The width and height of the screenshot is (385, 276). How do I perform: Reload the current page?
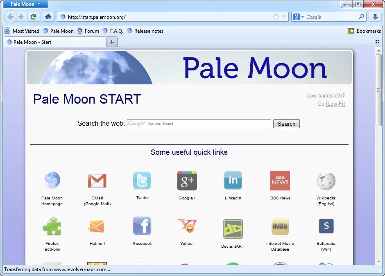click(34, 17)
